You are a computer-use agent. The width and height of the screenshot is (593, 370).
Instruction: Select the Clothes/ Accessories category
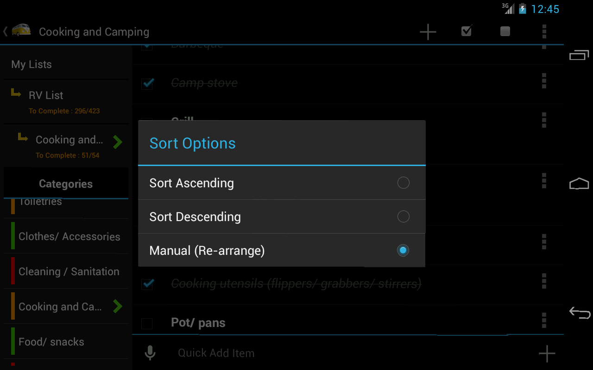tap(69, 236)
